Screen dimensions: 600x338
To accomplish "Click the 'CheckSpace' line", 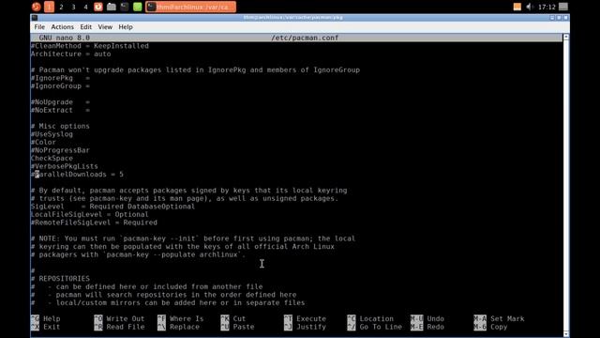I will coord(52,159).
